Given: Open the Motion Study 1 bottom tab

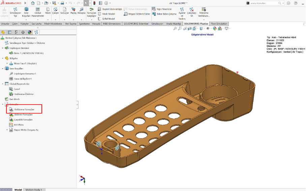Looking at the screenshot, I should tap(34, 190).
